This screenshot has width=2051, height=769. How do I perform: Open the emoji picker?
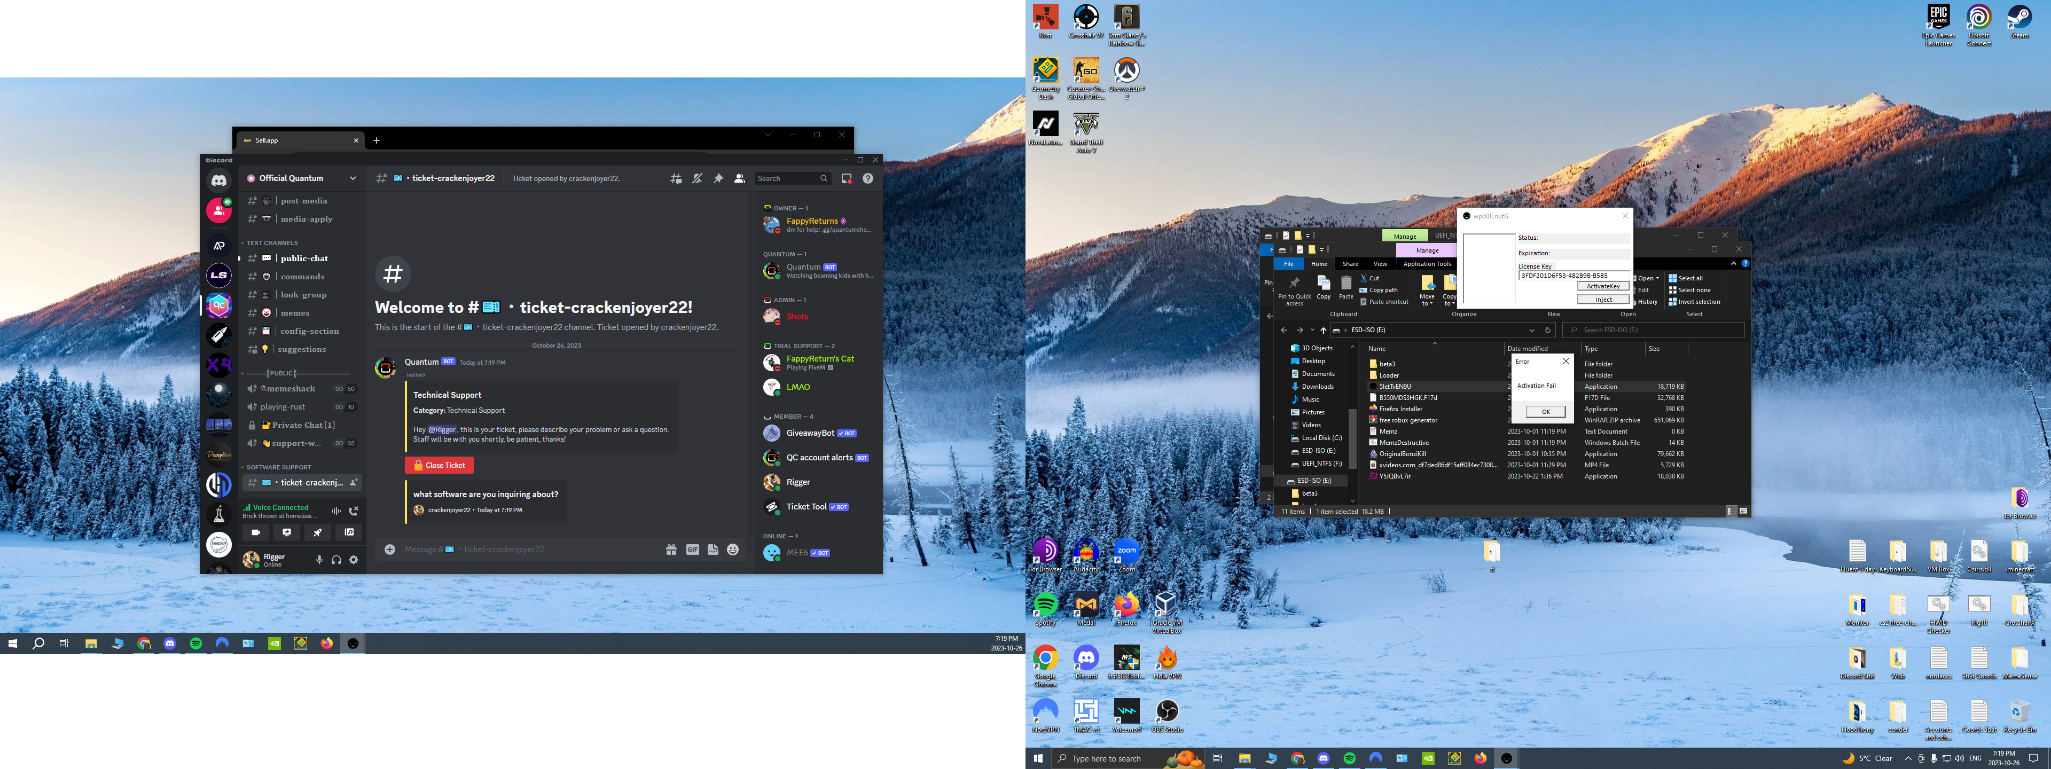click(x=732, y=550)
